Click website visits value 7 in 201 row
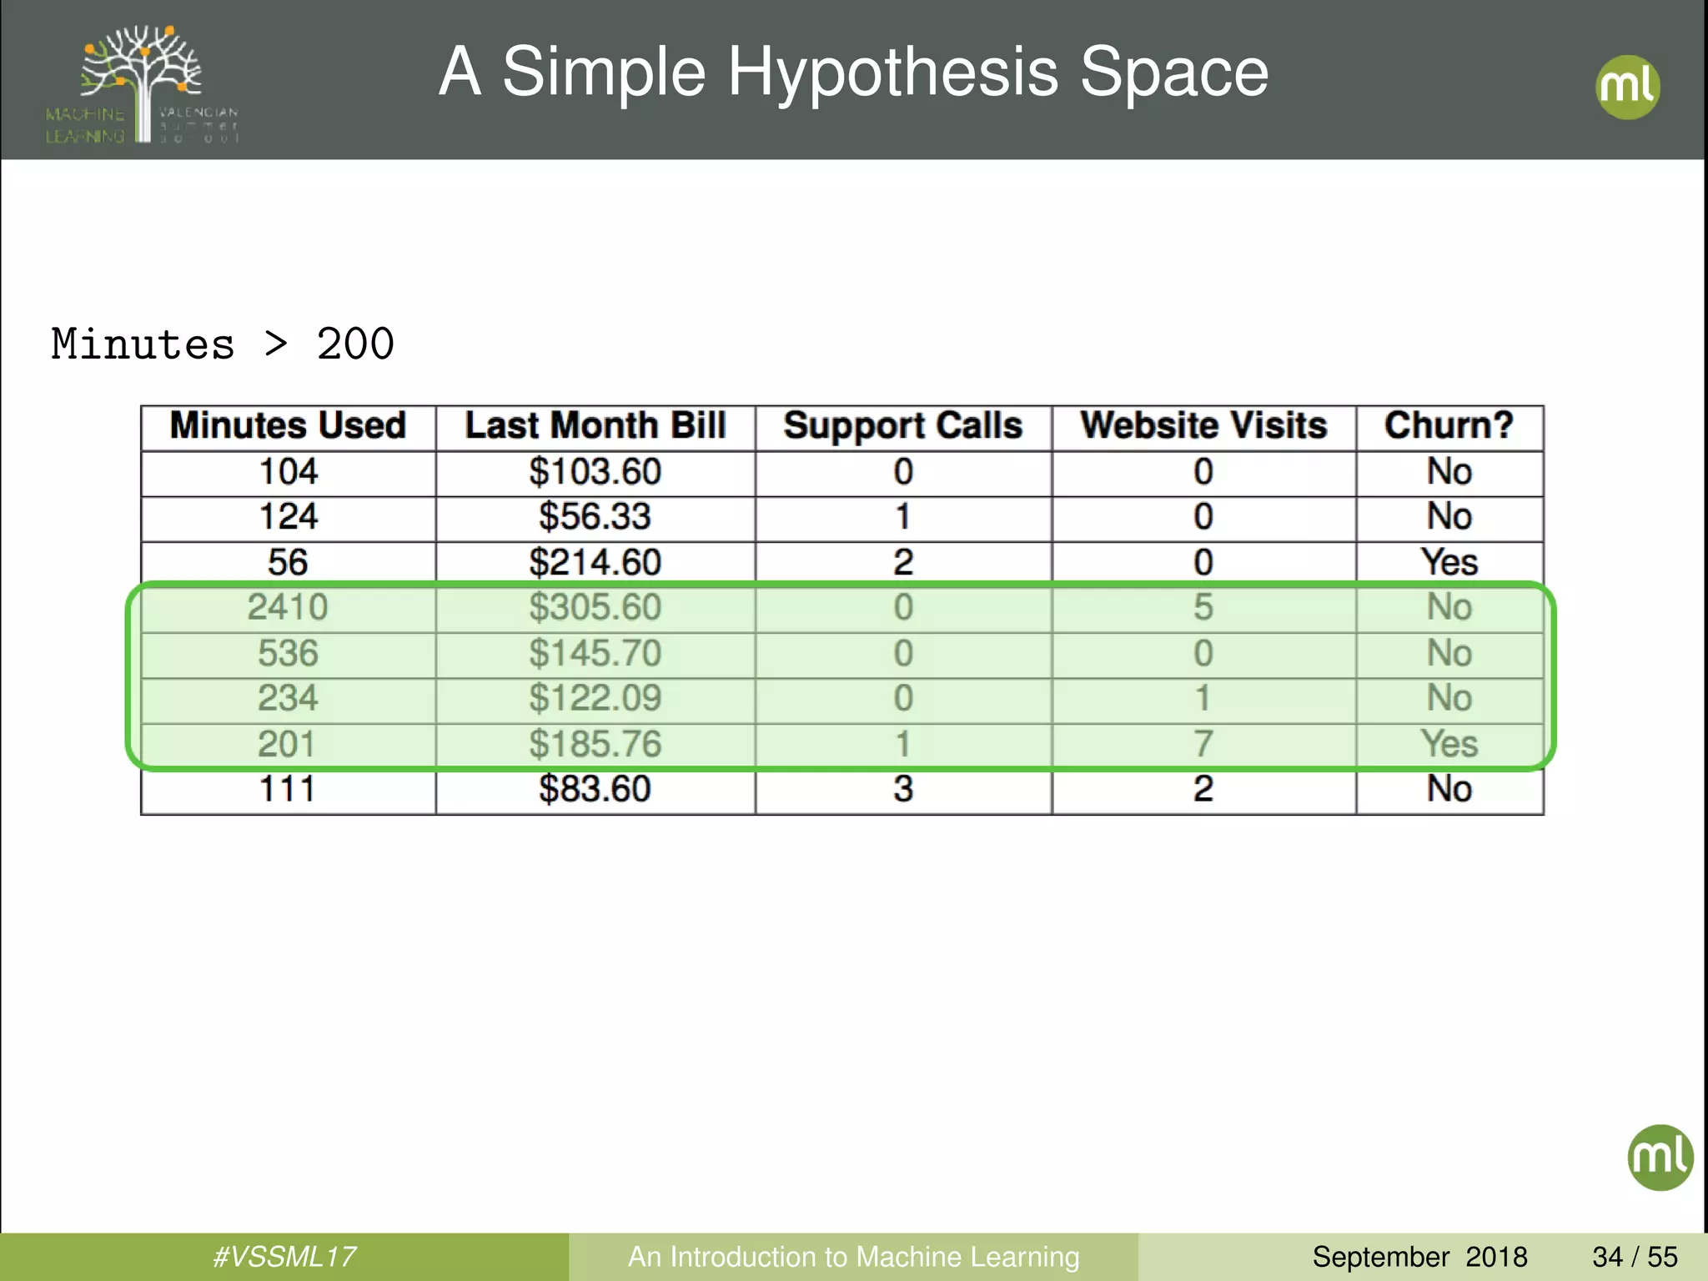 (x=1203, y=744)
